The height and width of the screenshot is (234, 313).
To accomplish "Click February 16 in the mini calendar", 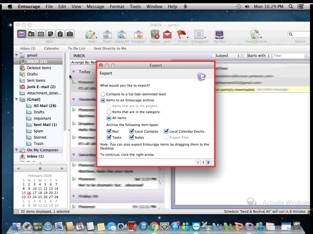I will (x=28, y=193).
